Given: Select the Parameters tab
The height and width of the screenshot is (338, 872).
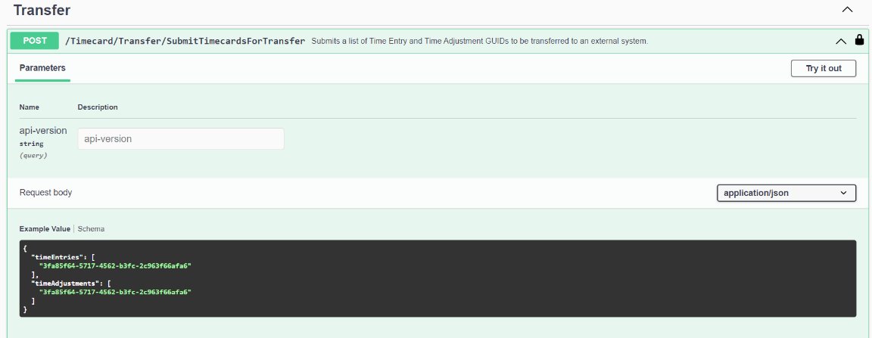Looking at the screenshot, I should pos(42,68).
